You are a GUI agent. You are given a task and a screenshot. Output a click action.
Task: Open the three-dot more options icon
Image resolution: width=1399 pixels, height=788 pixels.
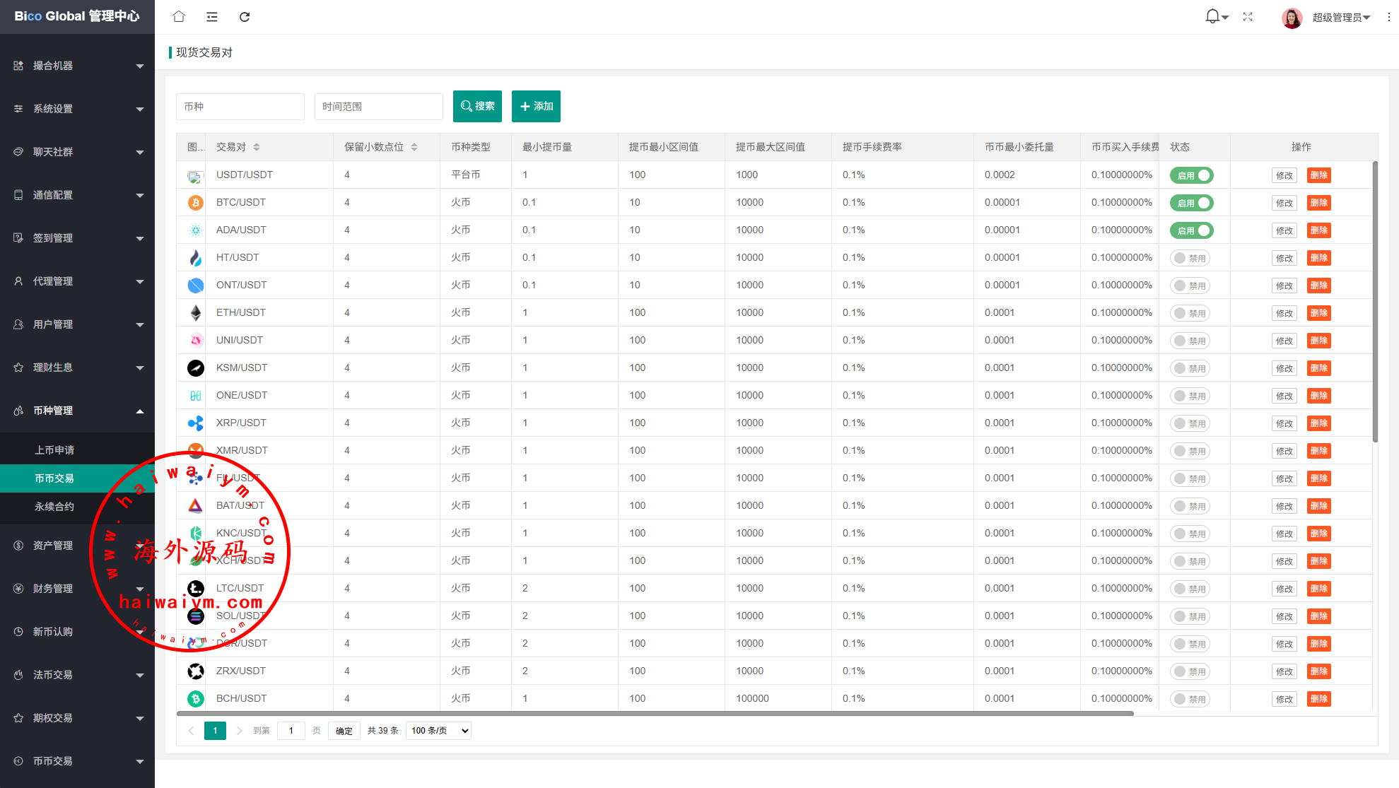[x=1388, y=17]
